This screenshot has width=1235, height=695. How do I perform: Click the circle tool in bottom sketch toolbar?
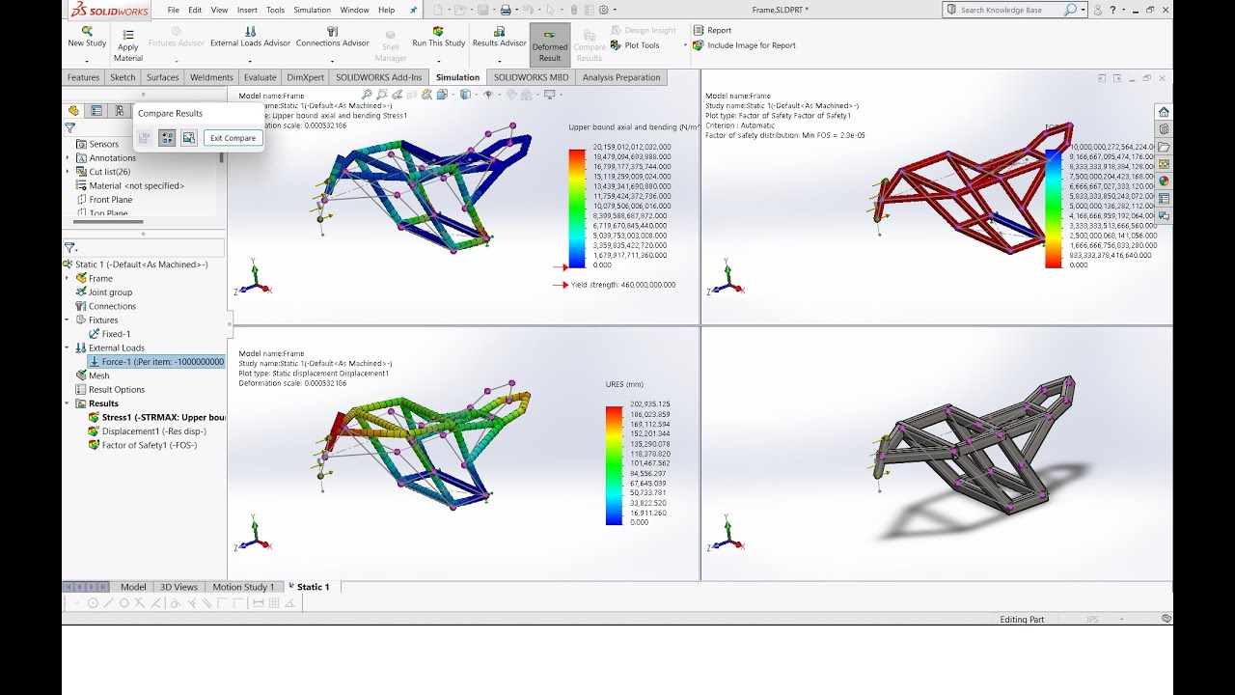(93, 603)
